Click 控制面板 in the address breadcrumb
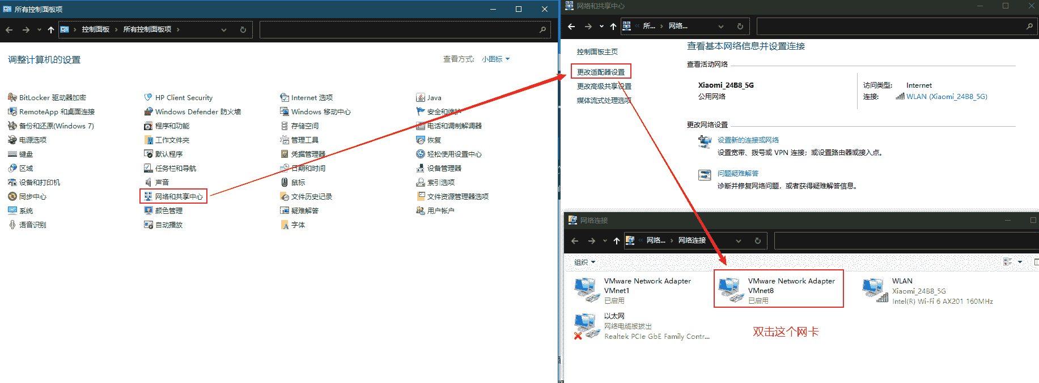Viewport: 1039px width, 383px height. tap(95, 29)
